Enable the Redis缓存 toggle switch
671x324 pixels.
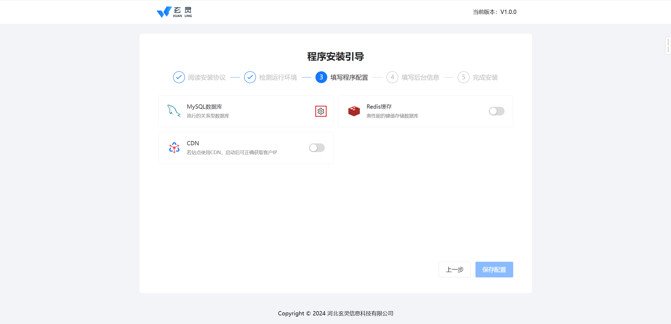pos(496,111)
